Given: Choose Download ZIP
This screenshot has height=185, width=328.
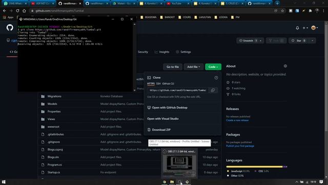Looking at the screenshot, I should (x=159, y=129).
